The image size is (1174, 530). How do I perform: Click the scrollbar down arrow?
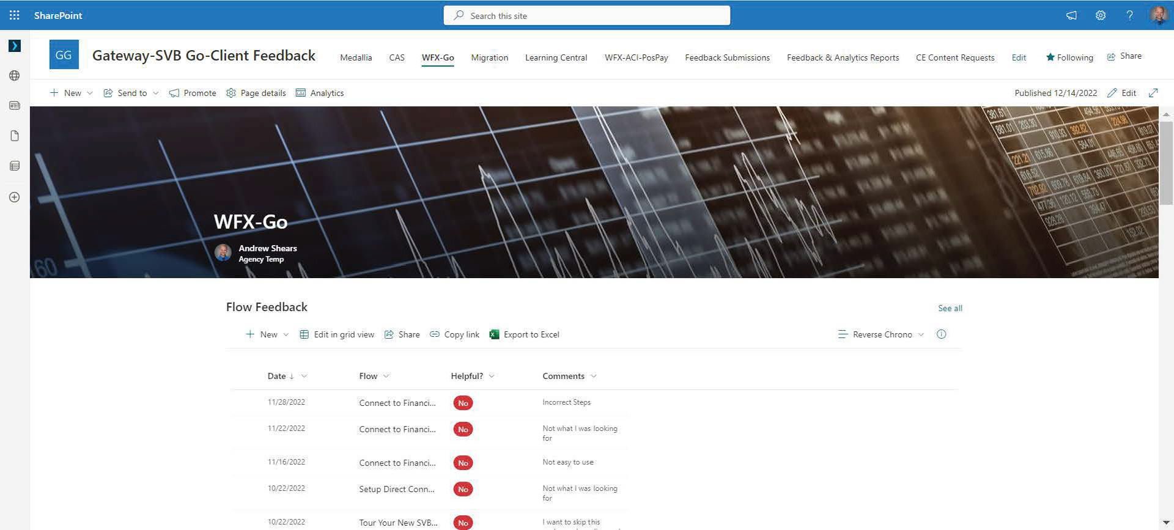pos(1167,523)
